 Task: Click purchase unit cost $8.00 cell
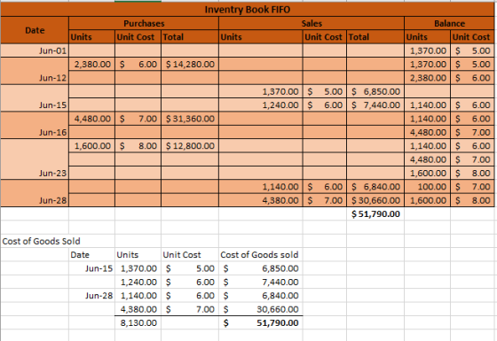coord(138,146)
